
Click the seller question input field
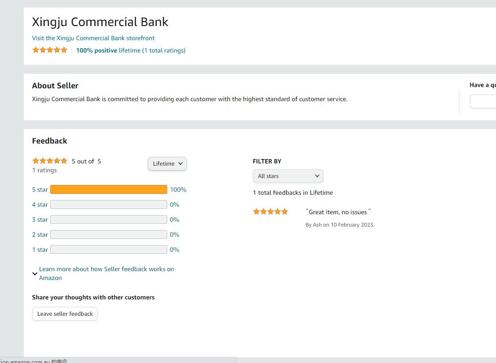(483, 102)
